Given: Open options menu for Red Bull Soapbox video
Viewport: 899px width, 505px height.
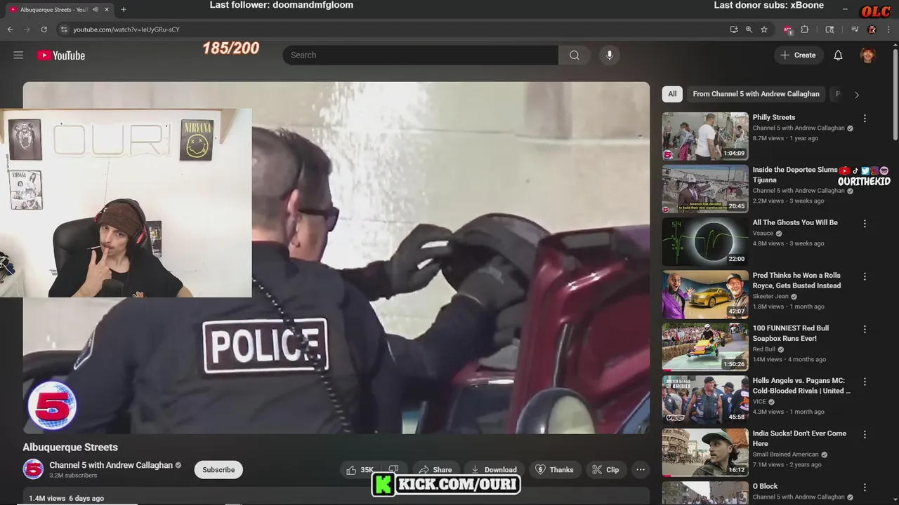Looking at the screenshot, I should tap(865, 329).
